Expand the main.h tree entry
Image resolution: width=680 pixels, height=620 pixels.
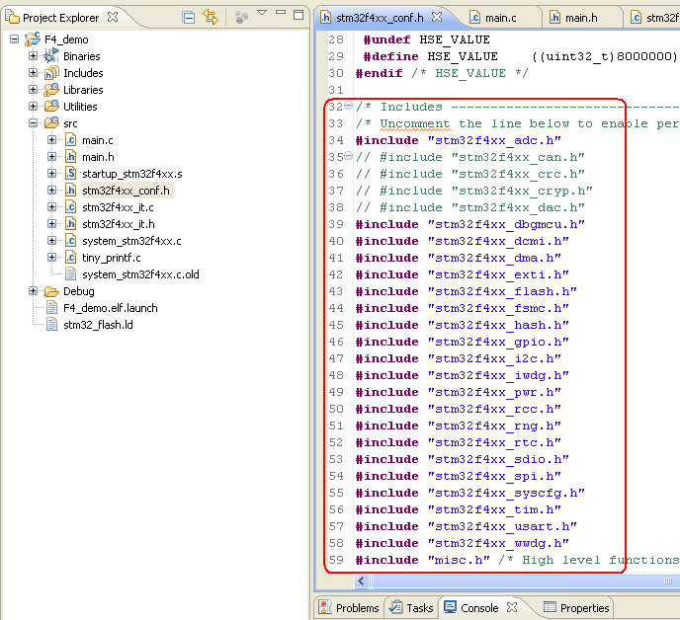pyautogui.click(x=51, y=157)
